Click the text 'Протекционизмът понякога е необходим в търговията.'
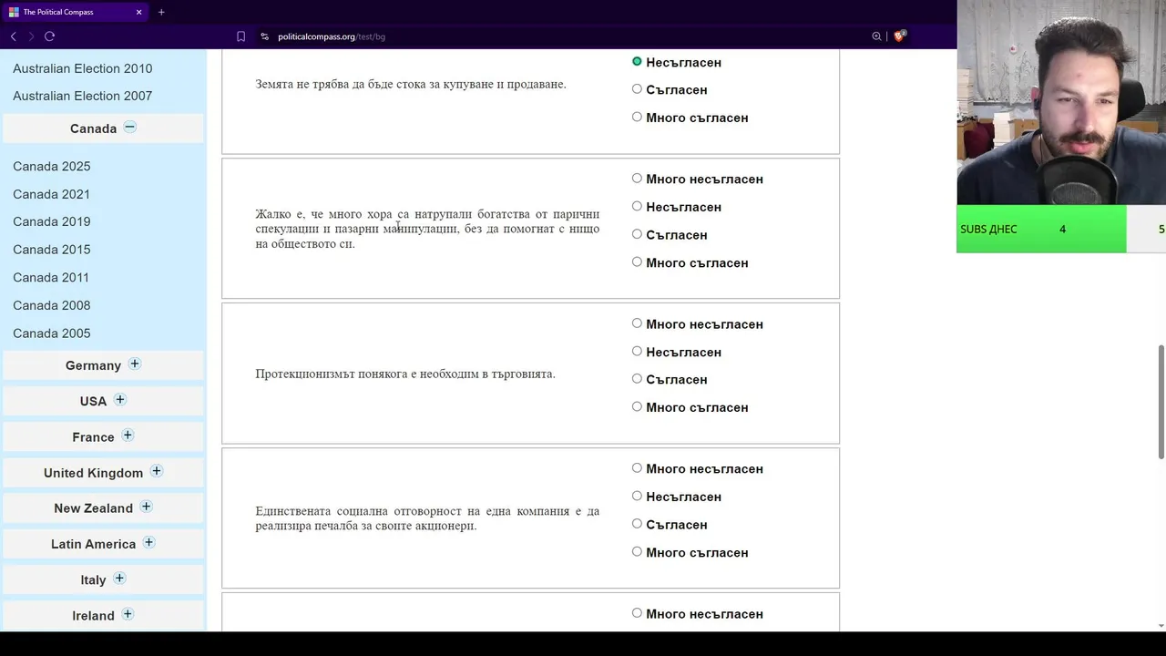Image resolution: width=1166 pixels, height=656 pixels. [x=405, y=374]
